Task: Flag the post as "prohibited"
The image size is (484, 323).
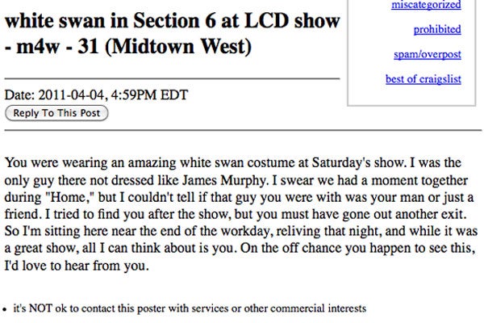Action: (436, 30)
